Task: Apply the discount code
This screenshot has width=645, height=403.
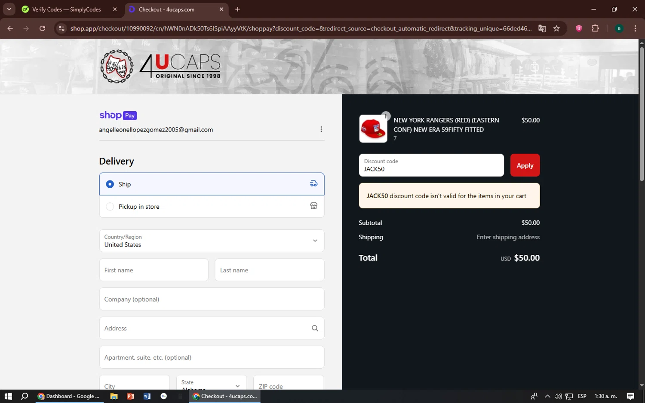Action: (525, 165)
